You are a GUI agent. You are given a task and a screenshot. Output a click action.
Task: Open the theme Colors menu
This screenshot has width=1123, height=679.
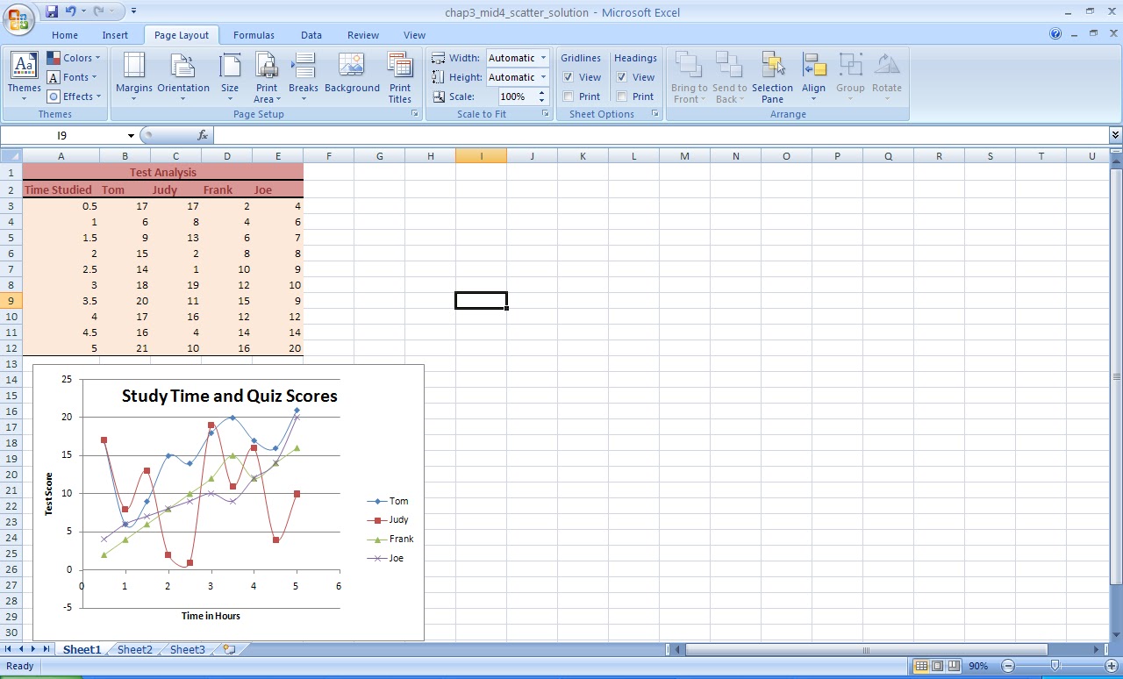point(74,58)
